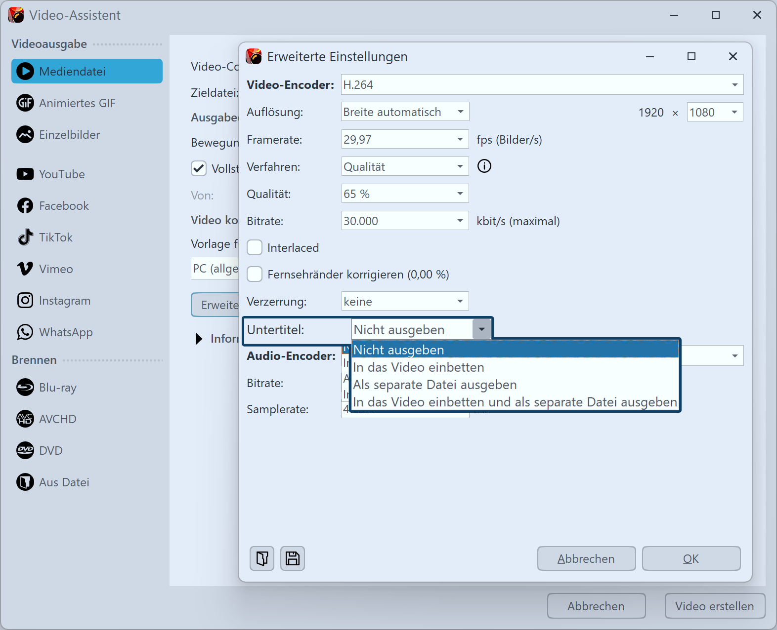The width and height of the screenshot is (777, 630).
Task: Enable the Interlaced checkbox
Action: coord(255,247)
